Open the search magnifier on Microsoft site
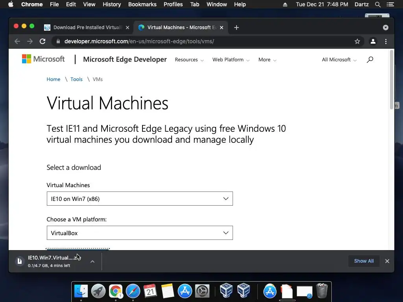The image size is (403, 302). coord(370,60)
